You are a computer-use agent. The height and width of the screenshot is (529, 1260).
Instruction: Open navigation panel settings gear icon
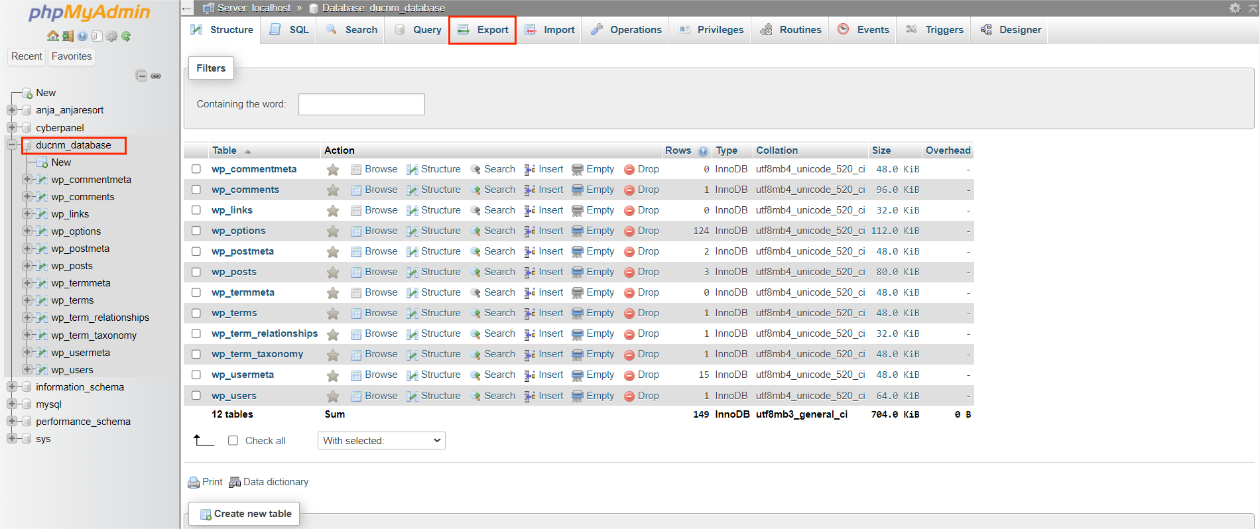(111, 36)
